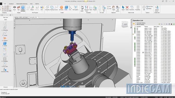Open the UCS tool

[70, 8]
